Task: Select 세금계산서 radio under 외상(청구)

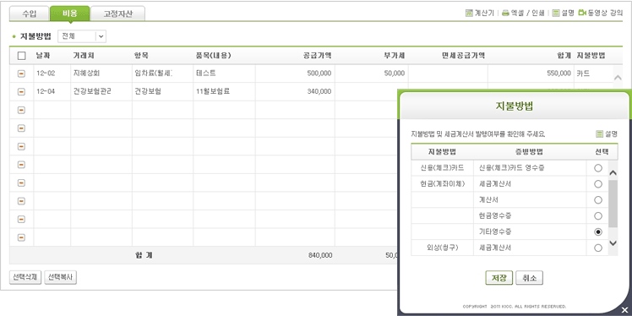Action: (x=598, y=248)
